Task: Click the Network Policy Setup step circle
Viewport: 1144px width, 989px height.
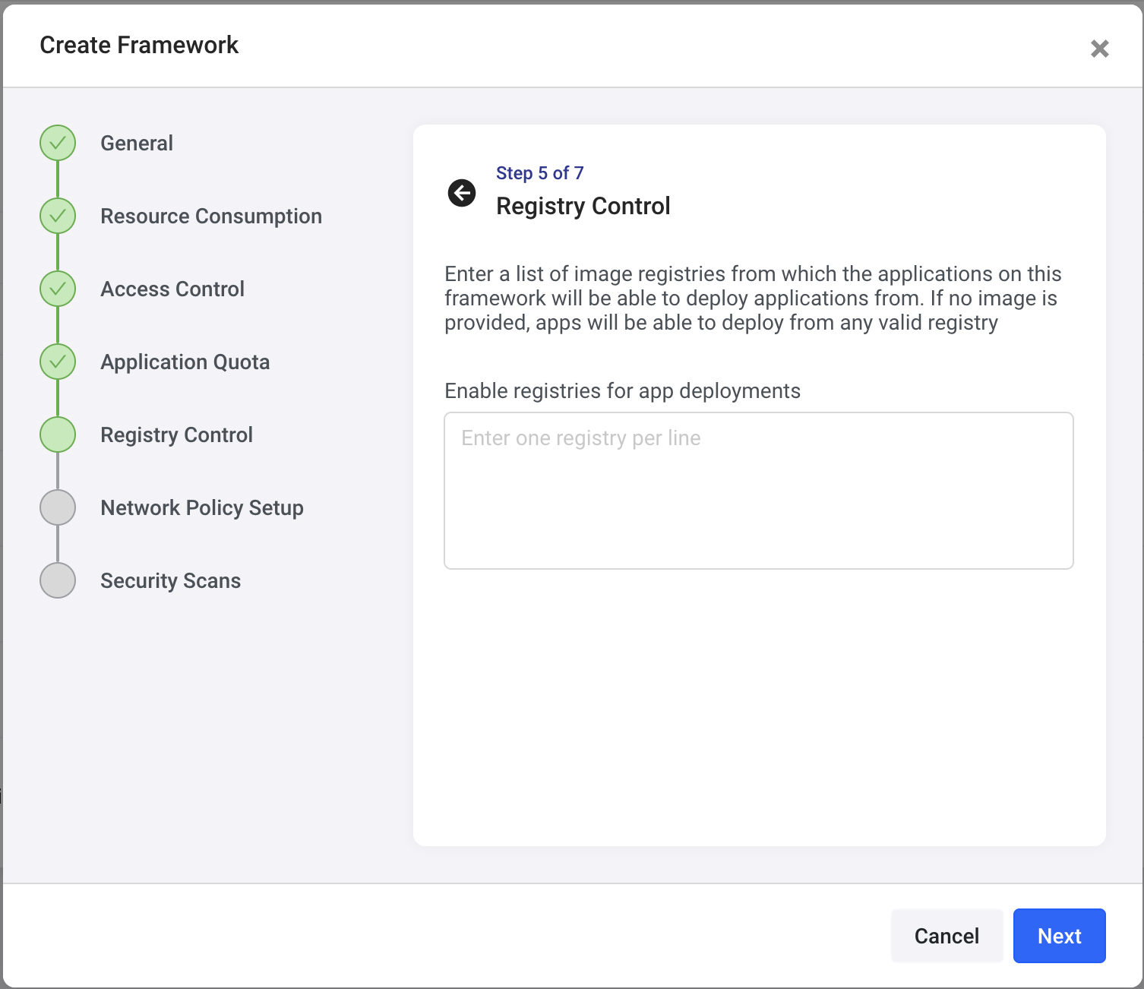Action: tap(58, 507)
